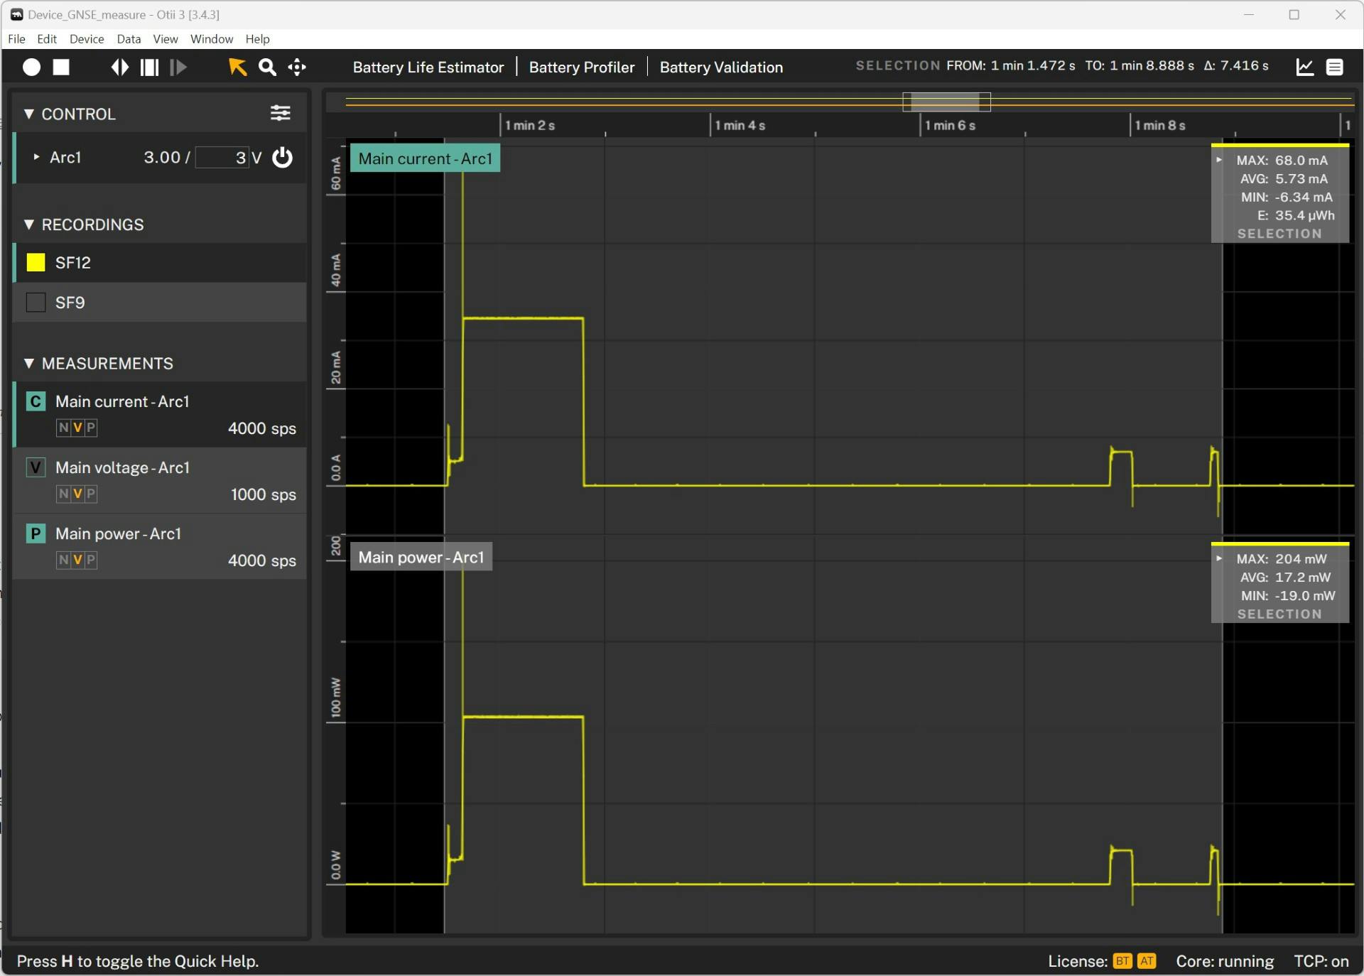
Task: Click the record button in toolbar
Action: coord(31,67)
